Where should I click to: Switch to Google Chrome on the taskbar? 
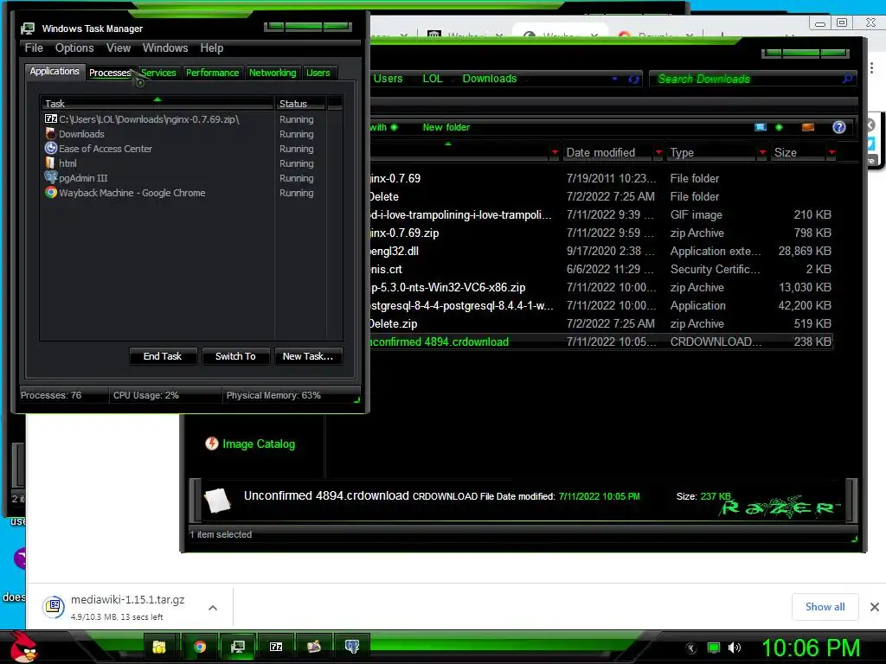(x=200, y=647)
